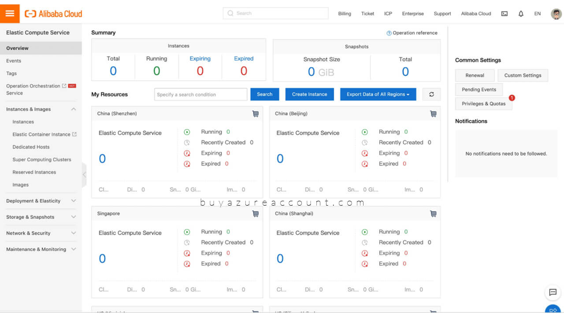This screenshot has height=317, width=564.
Task: Click Elastic Compute Service count in Singapore card
Action: [x=102, y=258]
